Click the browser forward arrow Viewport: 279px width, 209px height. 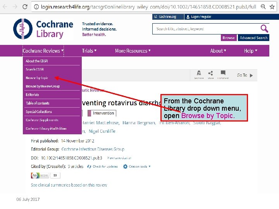click(x=15, y=7)
